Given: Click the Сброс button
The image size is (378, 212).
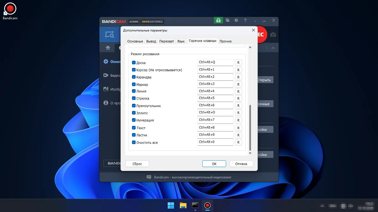Looking at the screenshot, I should point(137,164).
